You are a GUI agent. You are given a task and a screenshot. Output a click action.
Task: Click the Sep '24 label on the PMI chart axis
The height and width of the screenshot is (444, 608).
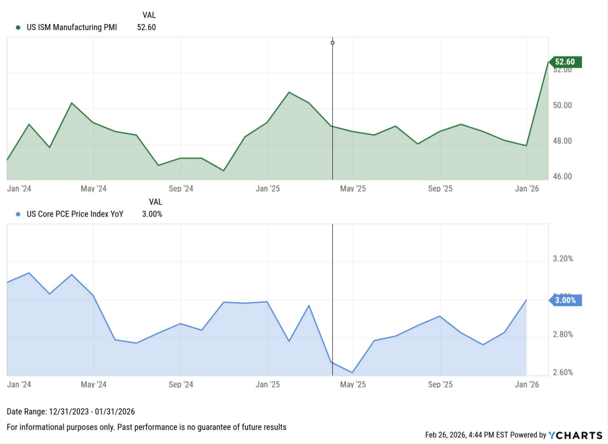pyautogui.click(x=180, y=189)
